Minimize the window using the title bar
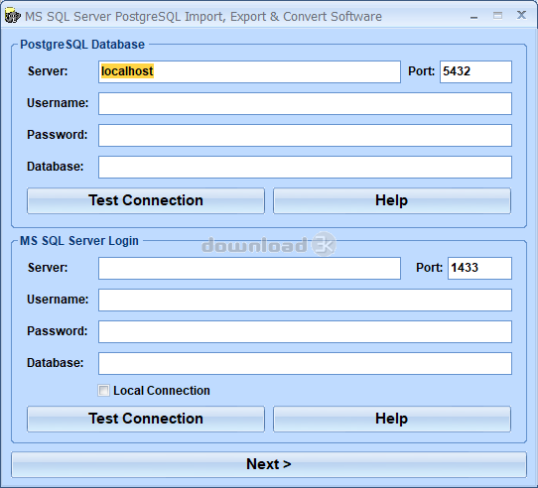538x488 pixels. pos(473,17)
